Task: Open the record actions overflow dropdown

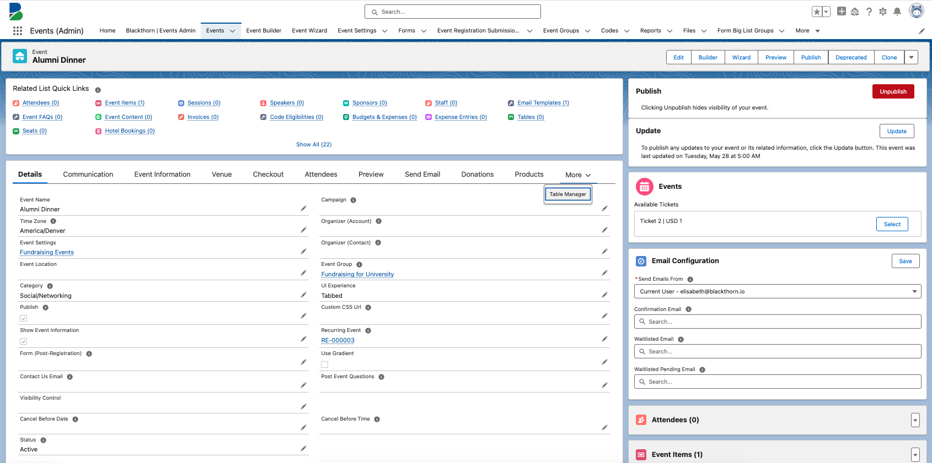Action: pyautogui.click(x=912, y=57)
